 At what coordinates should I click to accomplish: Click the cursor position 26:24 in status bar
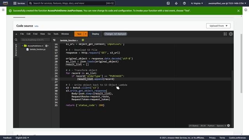[203, 126]
